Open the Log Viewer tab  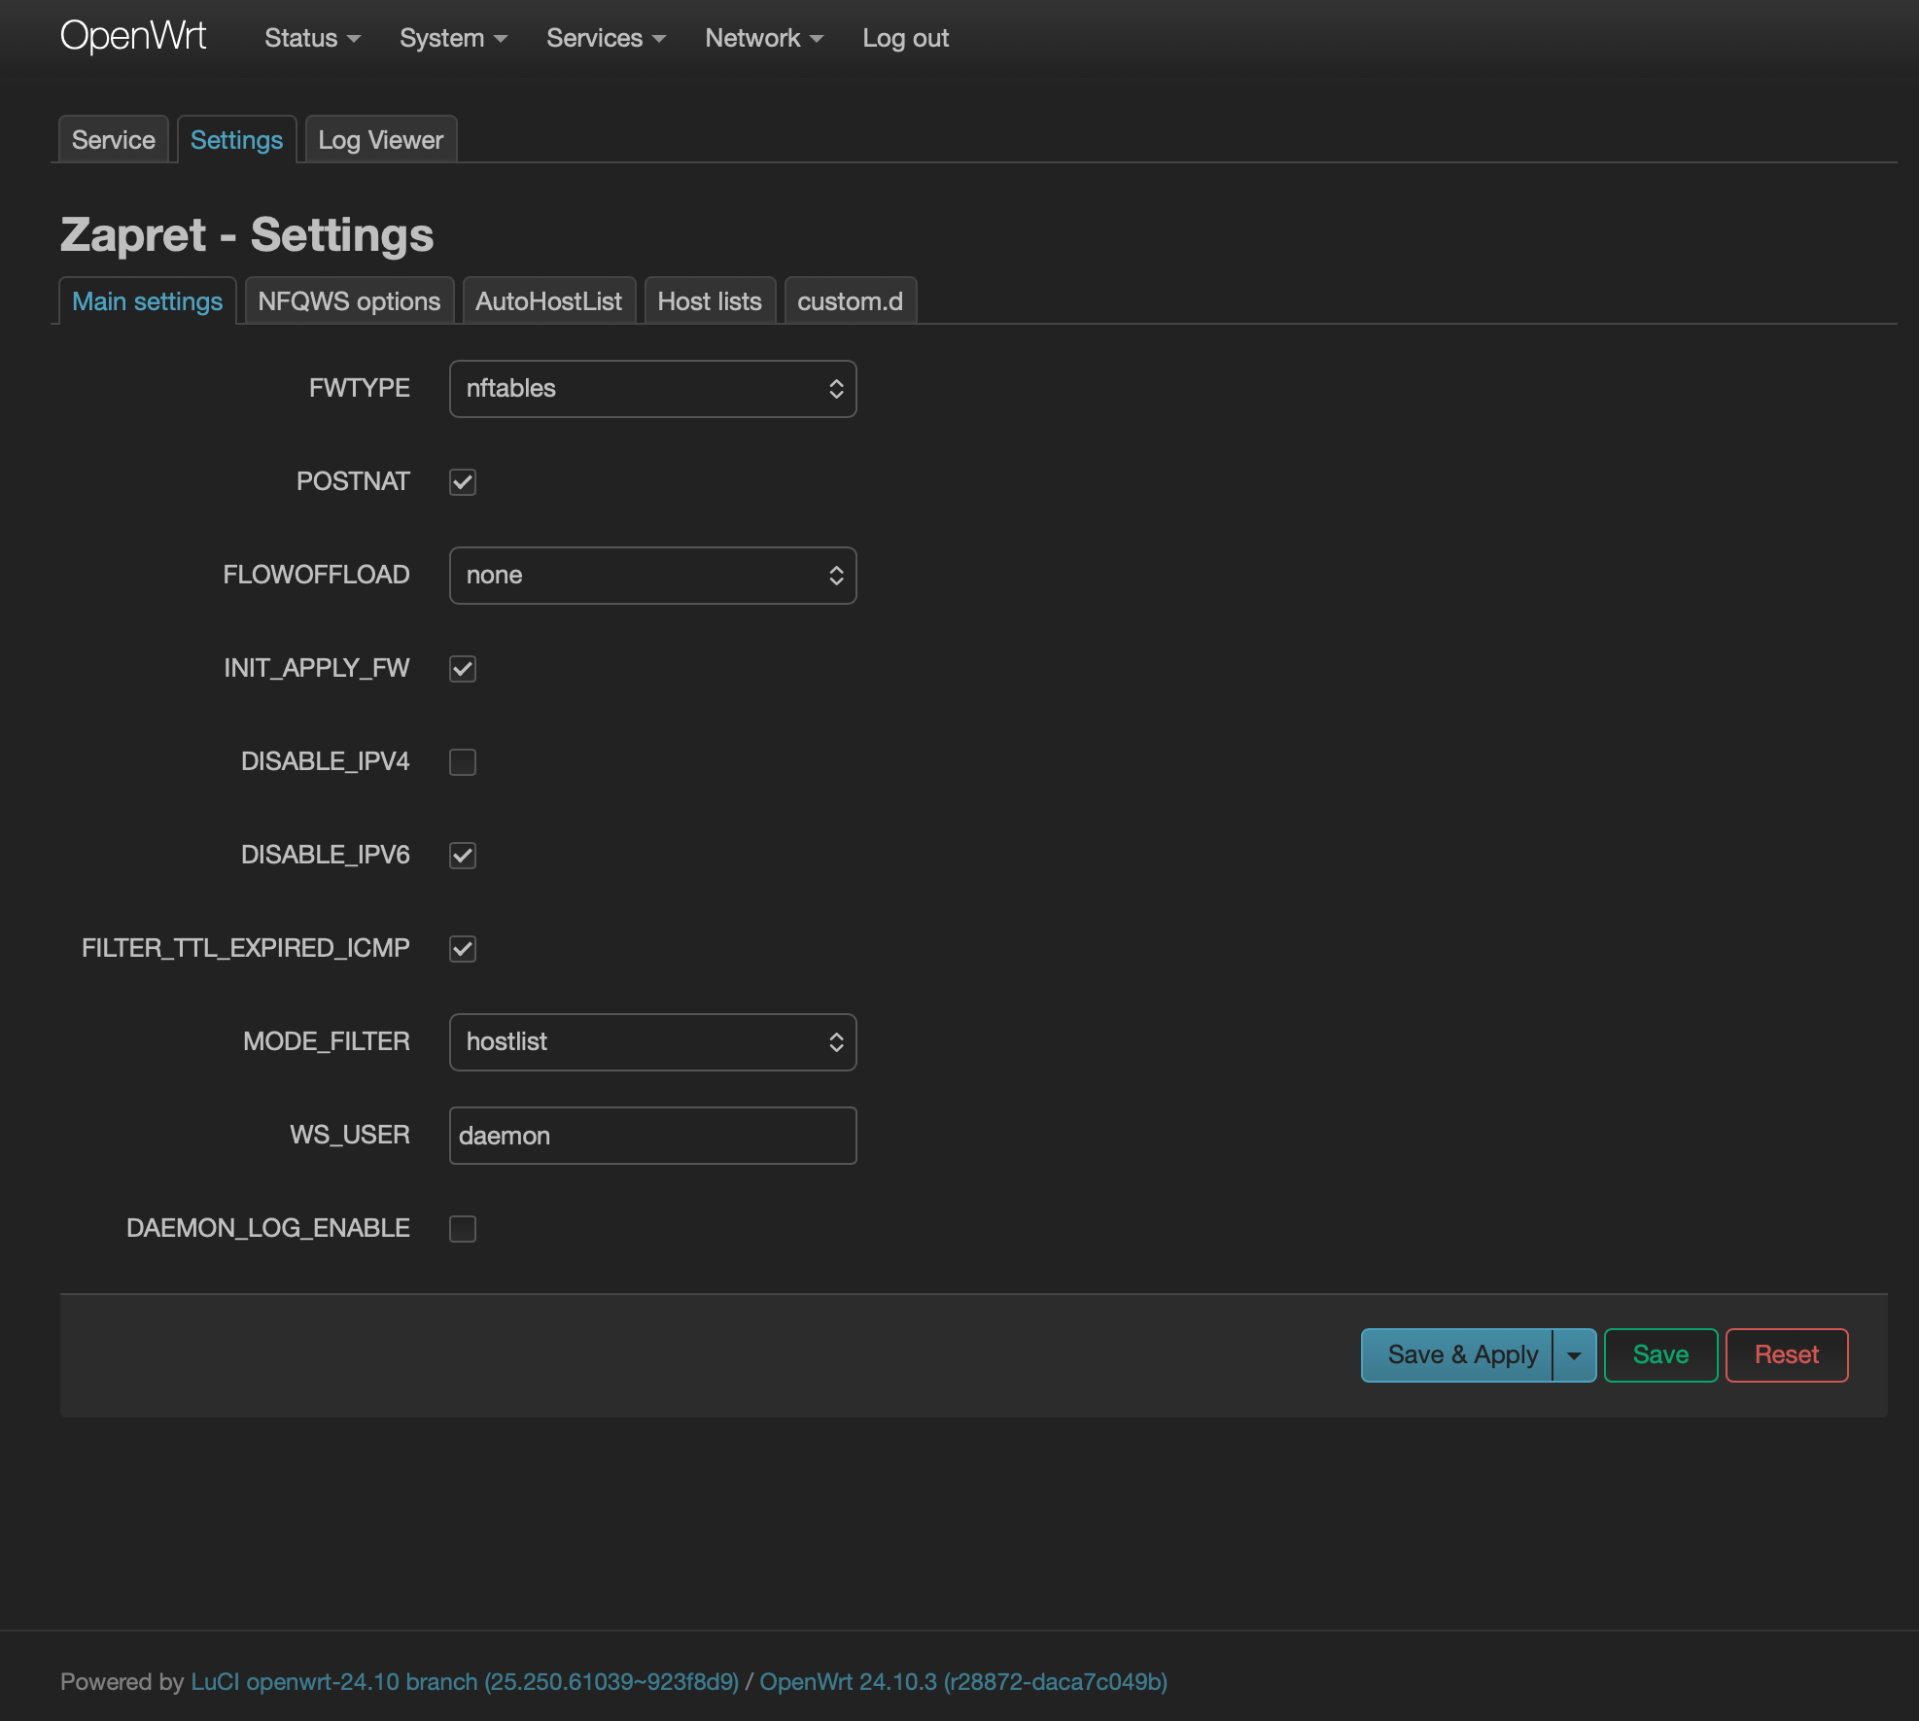(x=380, y=139)
